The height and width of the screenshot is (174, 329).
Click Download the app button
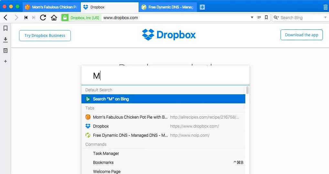tap(302, 35)
